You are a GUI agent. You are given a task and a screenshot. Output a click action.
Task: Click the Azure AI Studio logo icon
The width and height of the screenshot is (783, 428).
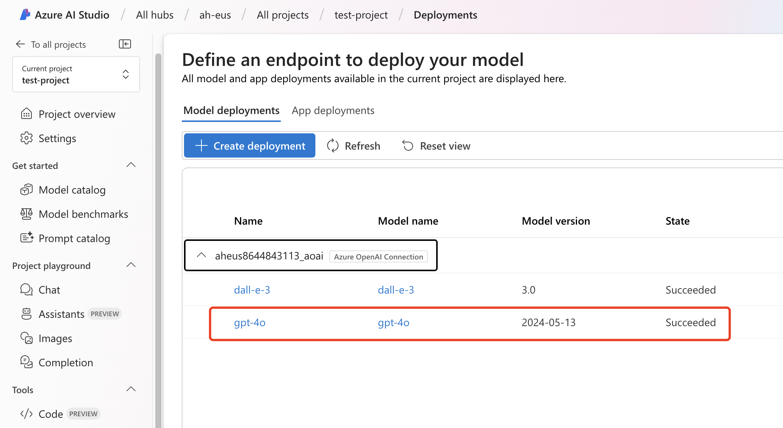click(x=25, y=15)
